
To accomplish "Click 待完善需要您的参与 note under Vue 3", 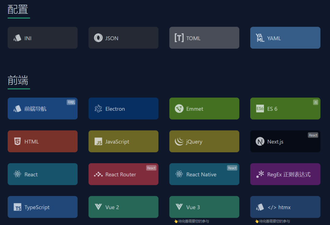I will pos(192,221).
